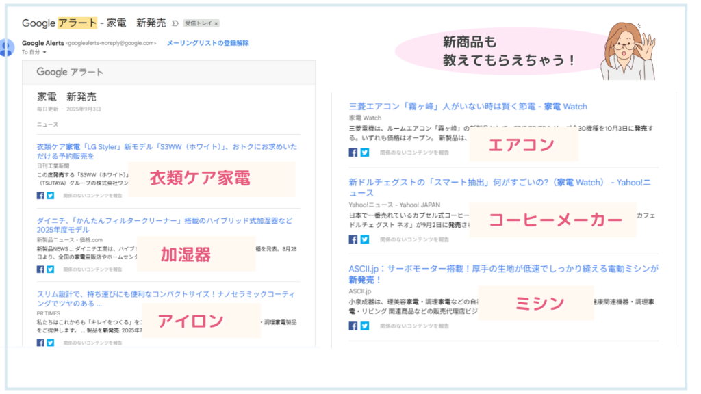Viewport: 701px width, 394px height.
Task: Share the LG Styler article on Facebook
Action: 40,195
